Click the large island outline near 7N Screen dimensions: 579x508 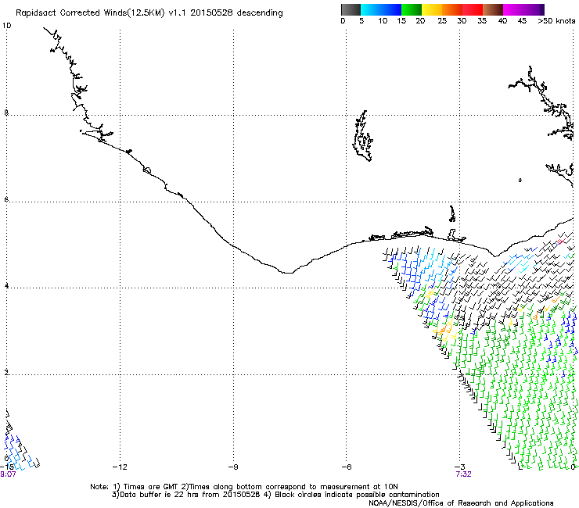[362, 136]
